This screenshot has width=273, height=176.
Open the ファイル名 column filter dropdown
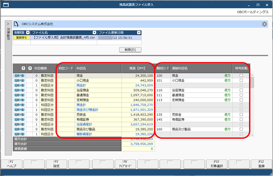tap(95, 32)
